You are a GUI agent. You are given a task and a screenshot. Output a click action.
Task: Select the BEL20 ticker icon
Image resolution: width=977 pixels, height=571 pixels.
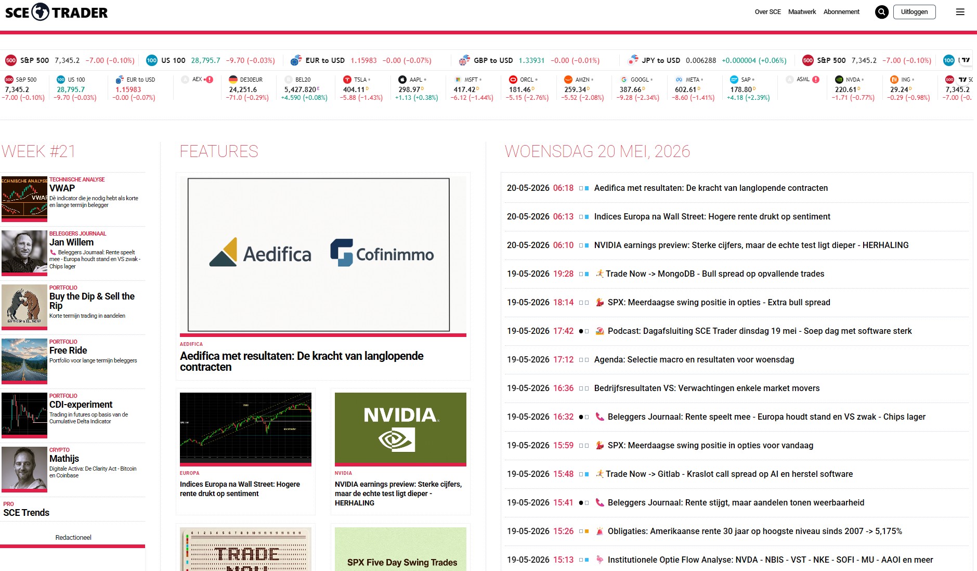pyautogui.click(x=289, y=80)
